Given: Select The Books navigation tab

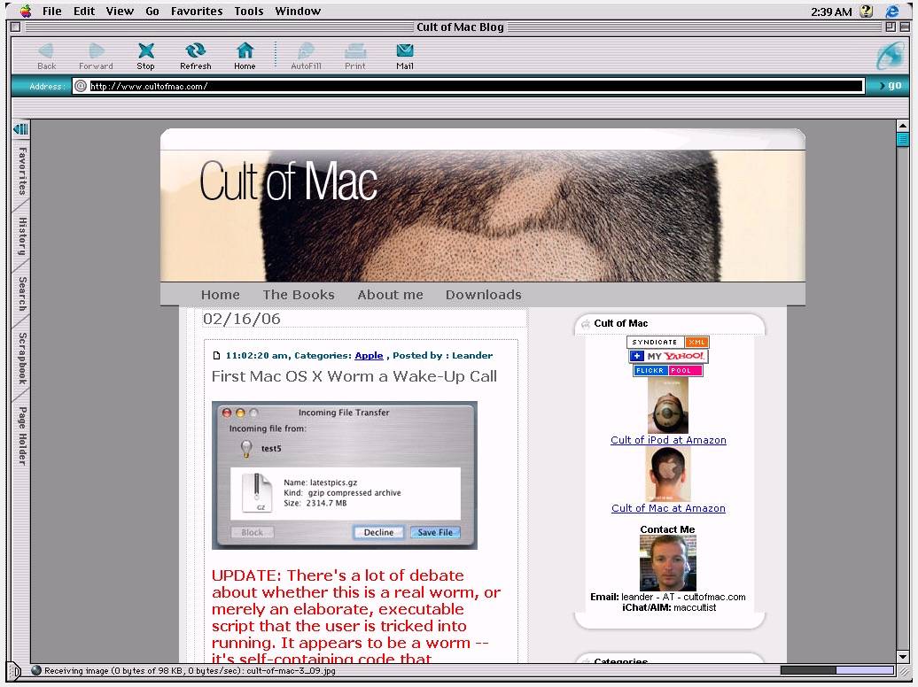Looking at the screenshot, I should [x=299, y=294].
